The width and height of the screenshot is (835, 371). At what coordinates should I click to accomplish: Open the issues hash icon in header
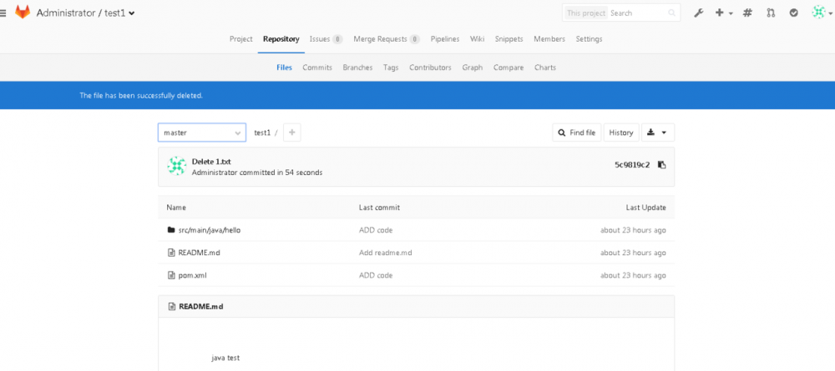pyautogui.click(x=747, y=13)
